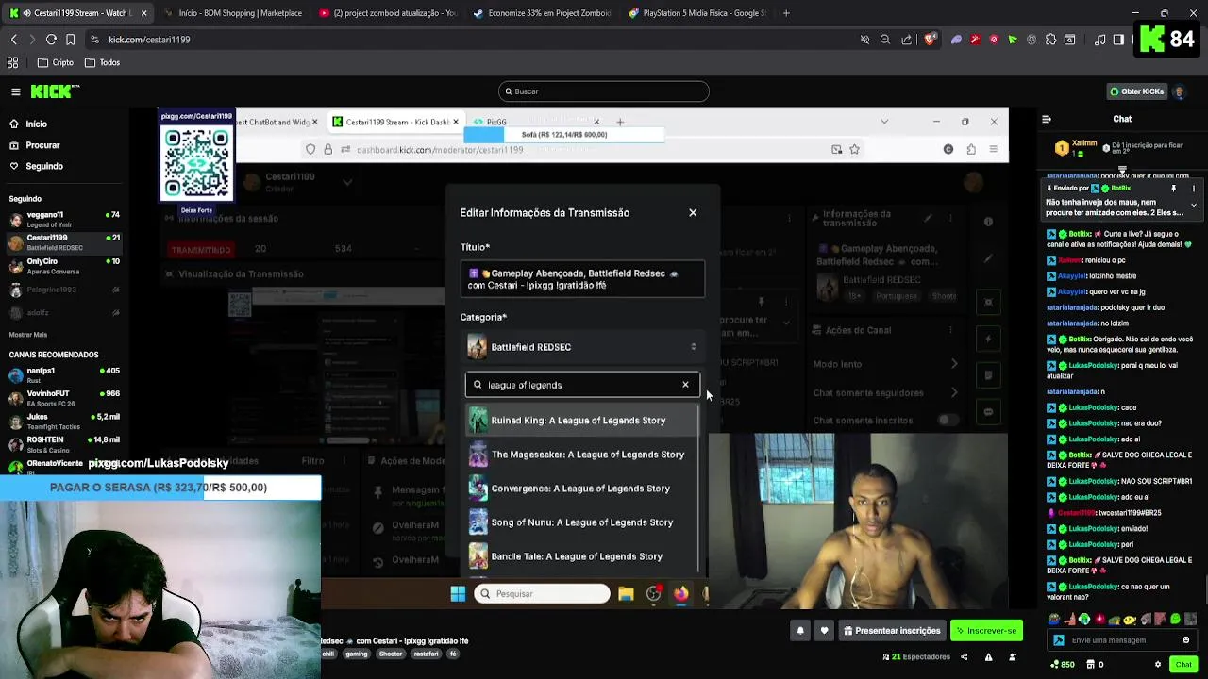1208x679 pixels.
Task: Click the lightning bolt dashboard side icon
Action: 988,339
